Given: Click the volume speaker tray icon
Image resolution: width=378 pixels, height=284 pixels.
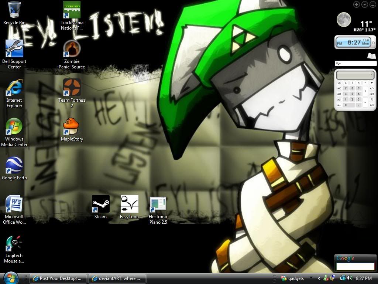Looking at the screenshot, I should tap(350, 278).
